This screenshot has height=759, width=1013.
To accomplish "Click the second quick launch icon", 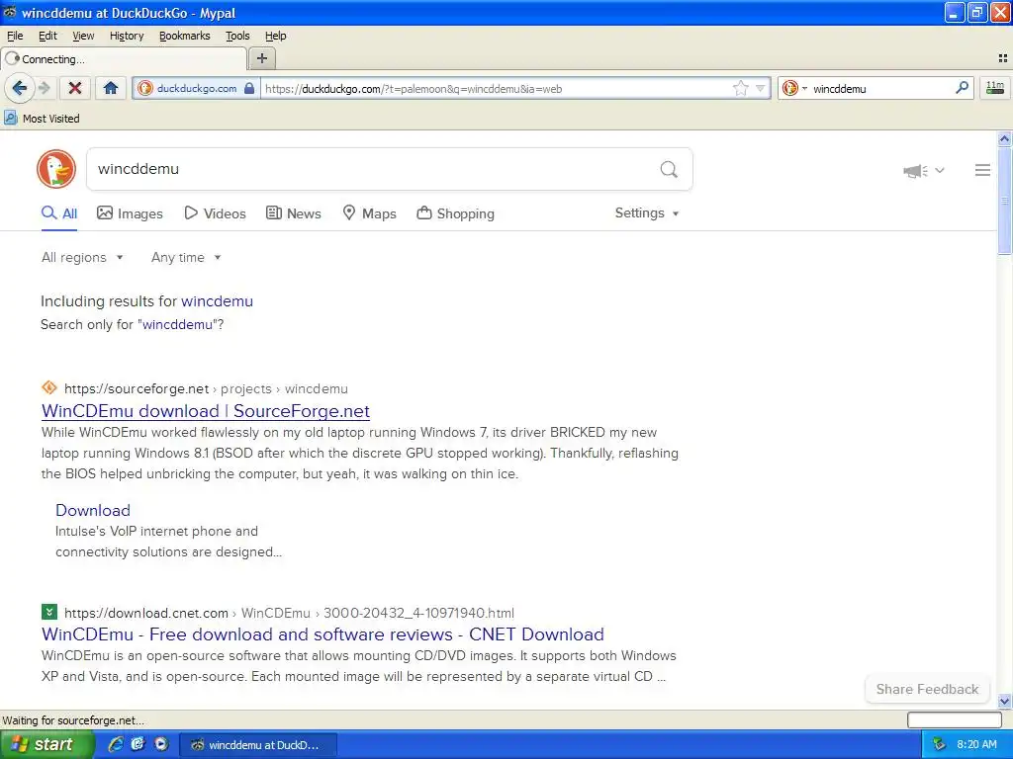I will [x=138, y=744].
